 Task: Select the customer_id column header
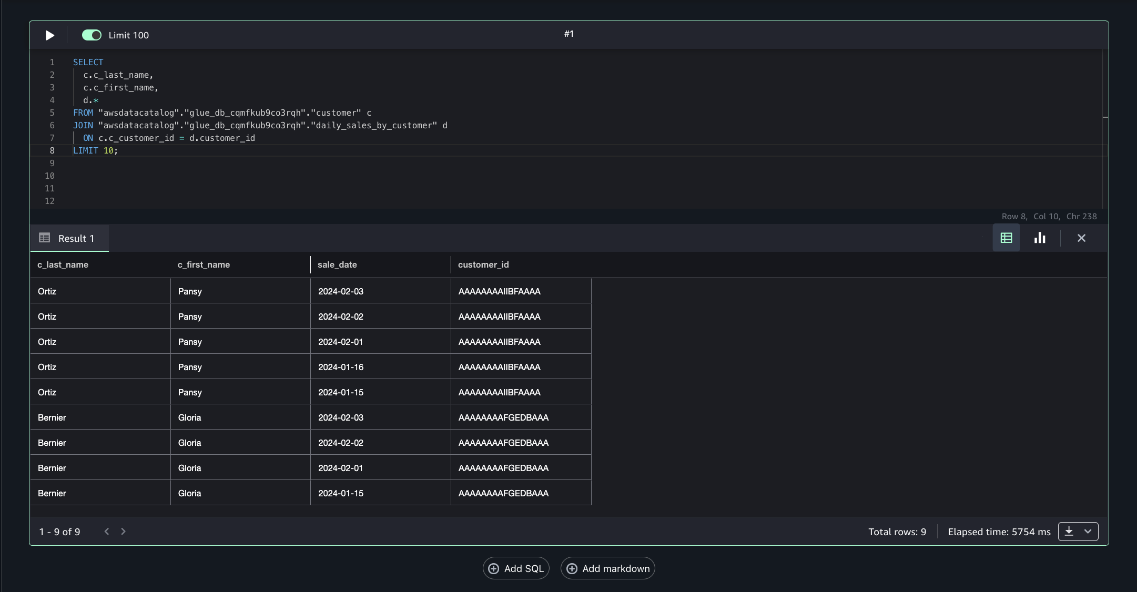(x=483, y=264)
